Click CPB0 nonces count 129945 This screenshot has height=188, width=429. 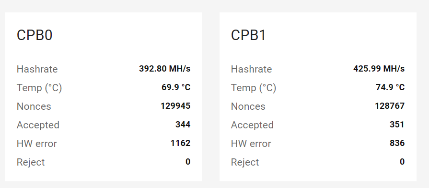pos(175,106)
